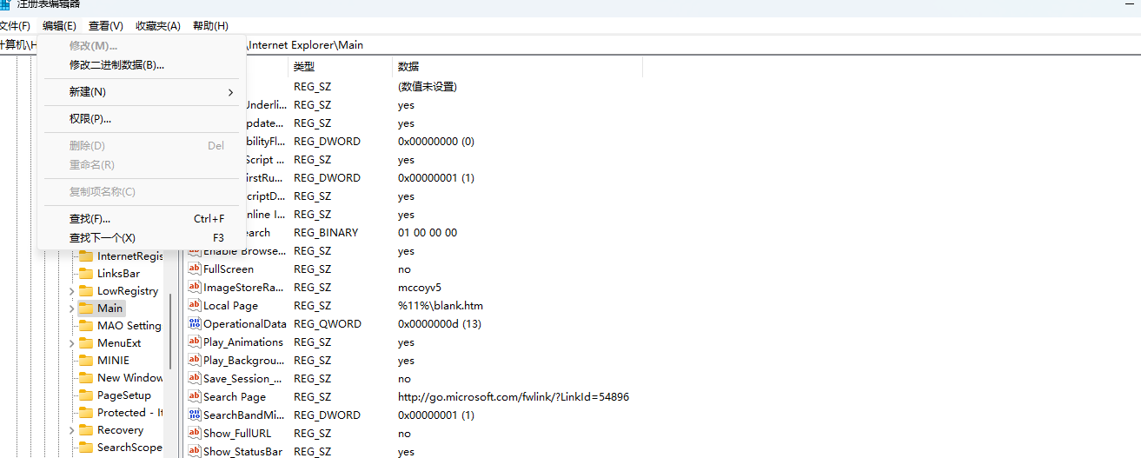This screenshot has width=1141, height=458.
Task: Click the MenuExt folder icon
Action: (x=85, y=343)
